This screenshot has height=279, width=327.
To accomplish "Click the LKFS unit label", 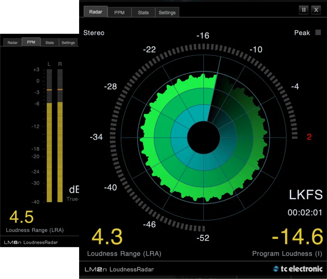I will [306, 195].
